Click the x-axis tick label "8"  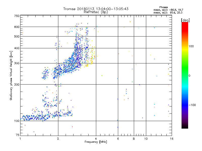pyautogui.click(x=134, y=139)
